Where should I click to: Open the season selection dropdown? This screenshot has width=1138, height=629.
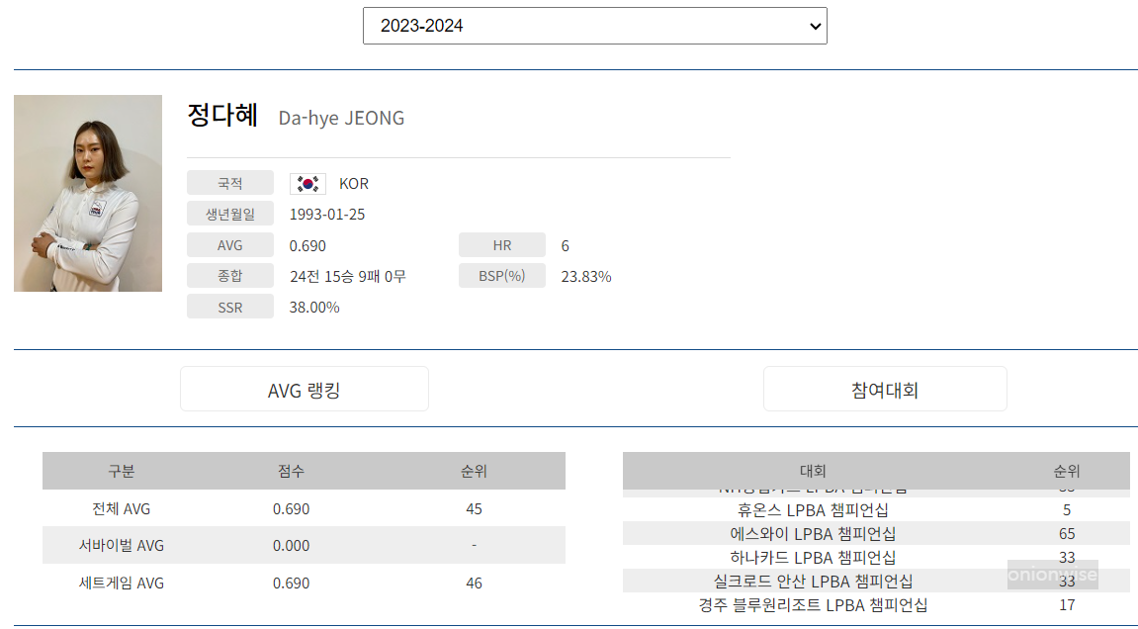click(x=595, y=25)
